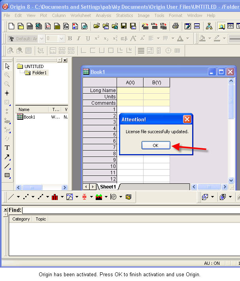Click the Save Project floppy icon

[124, 26]
